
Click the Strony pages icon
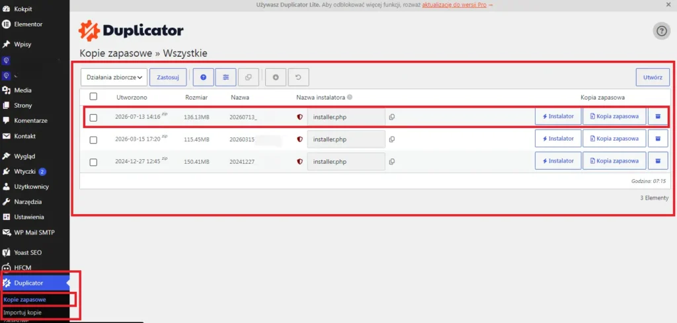tap(6, 105)
